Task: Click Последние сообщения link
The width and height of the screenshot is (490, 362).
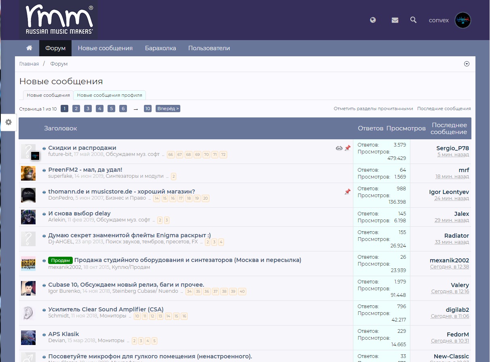Action: (444, 109)
